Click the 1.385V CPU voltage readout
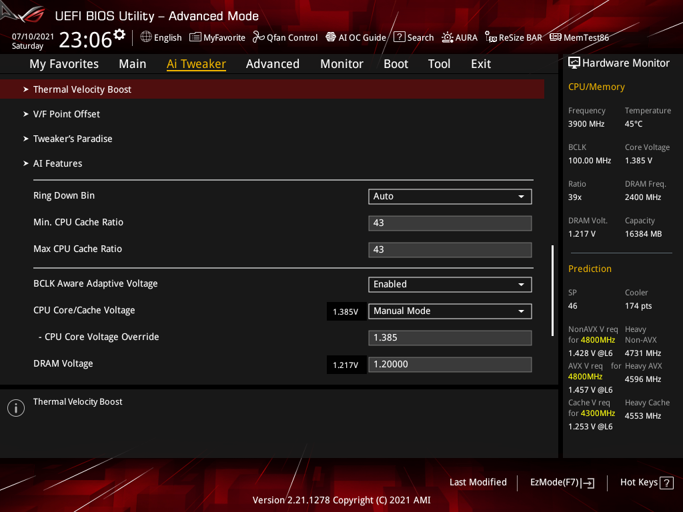This screenshot has height=512, width=683. tap(346, 312)
